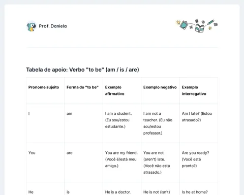The image size is (244, 195).
Task: Select the Forma do "to be" header
Action: [83, 90]
